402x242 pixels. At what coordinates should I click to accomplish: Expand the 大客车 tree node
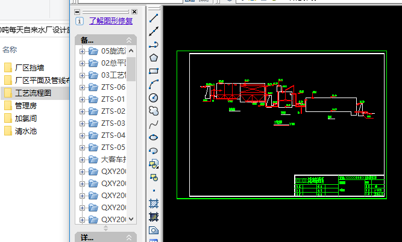[82, 160]
